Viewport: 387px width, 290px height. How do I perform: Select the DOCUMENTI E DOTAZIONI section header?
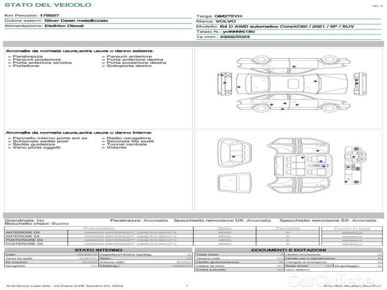click(x=289, y=250)
